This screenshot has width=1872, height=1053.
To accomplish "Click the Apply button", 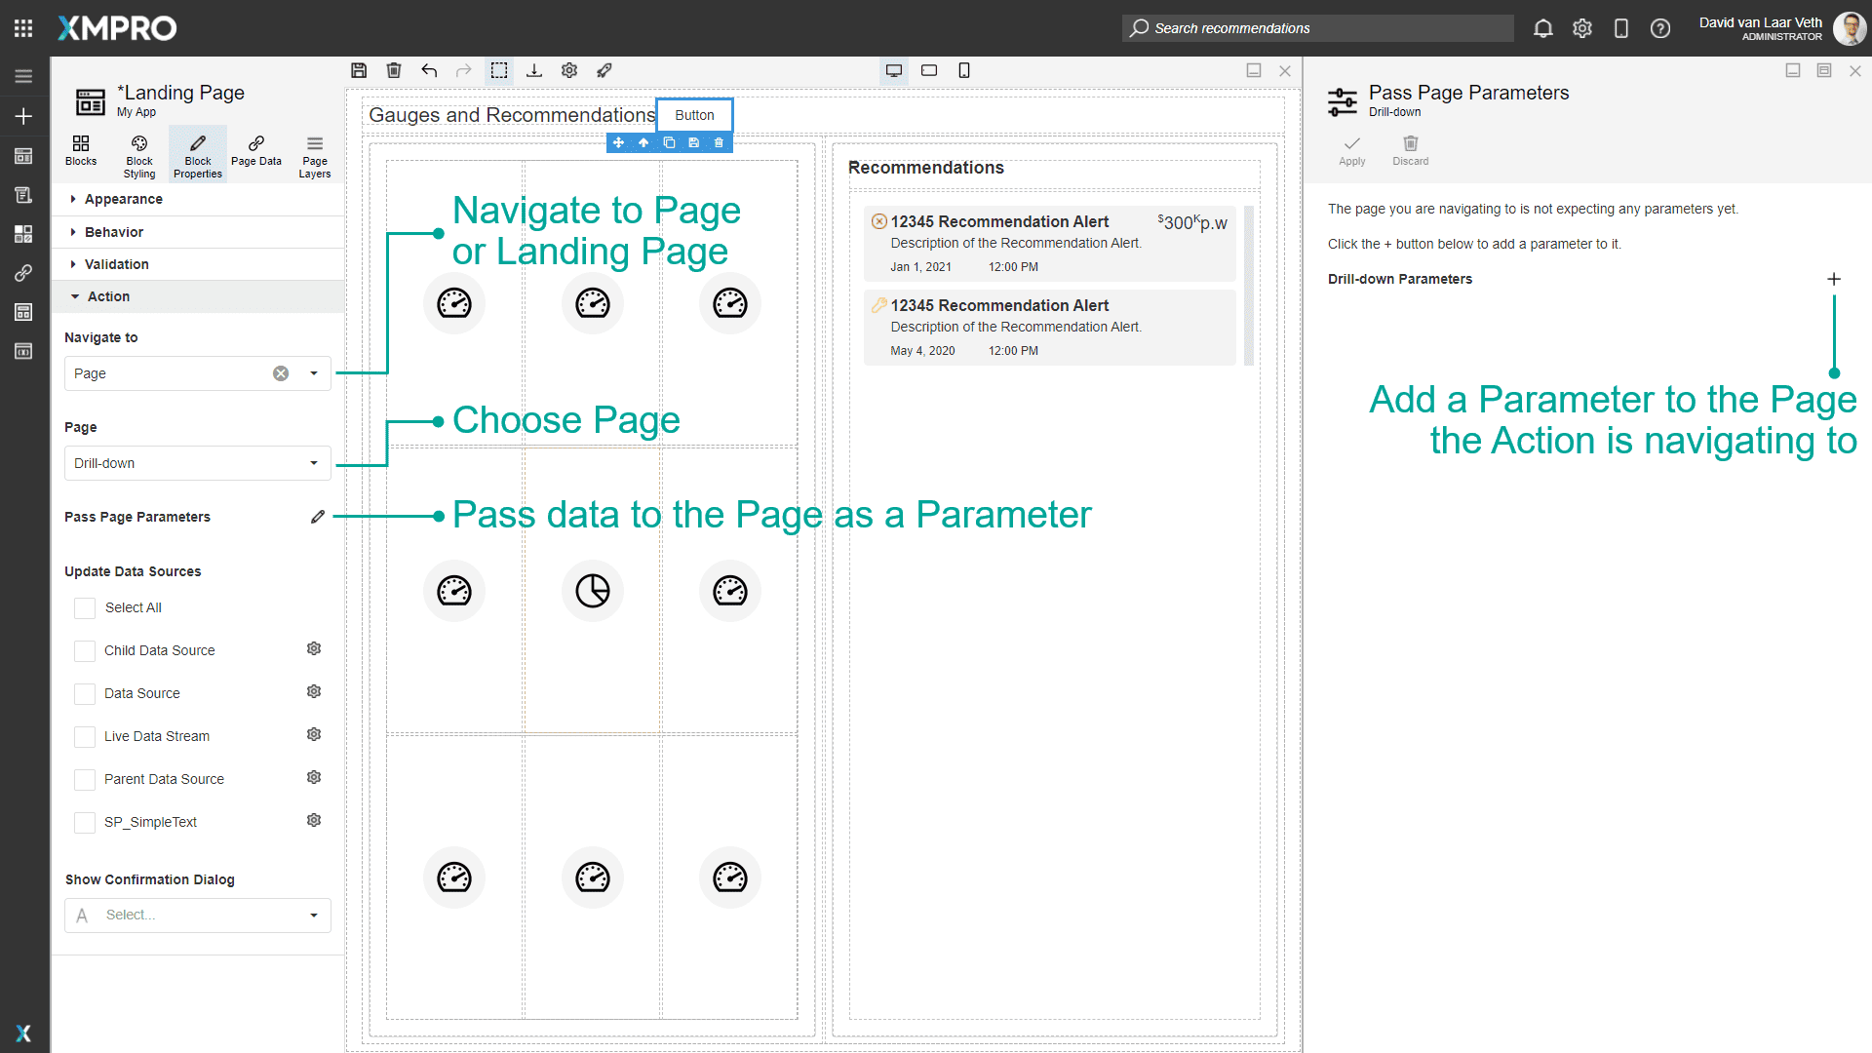I will coord(1351,150).
